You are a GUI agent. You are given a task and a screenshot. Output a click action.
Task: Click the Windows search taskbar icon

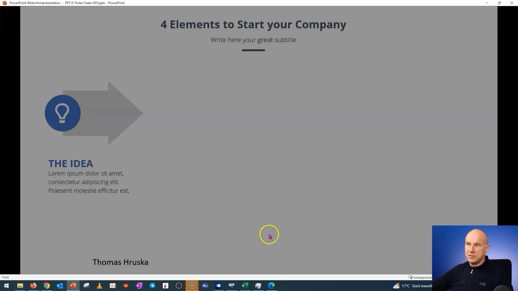point(6,285)
